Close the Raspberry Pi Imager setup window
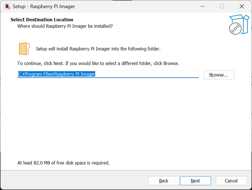This screenshot has height=190, width=252. [x=241, y=6]
